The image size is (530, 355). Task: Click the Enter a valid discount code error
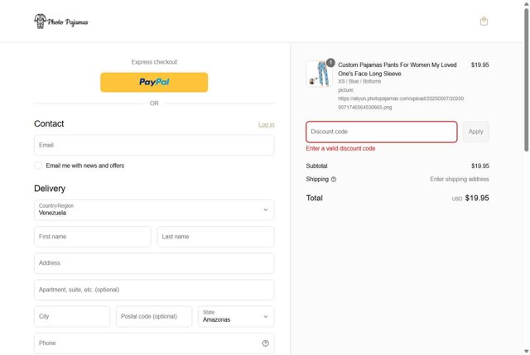click(x=340, y=148)
